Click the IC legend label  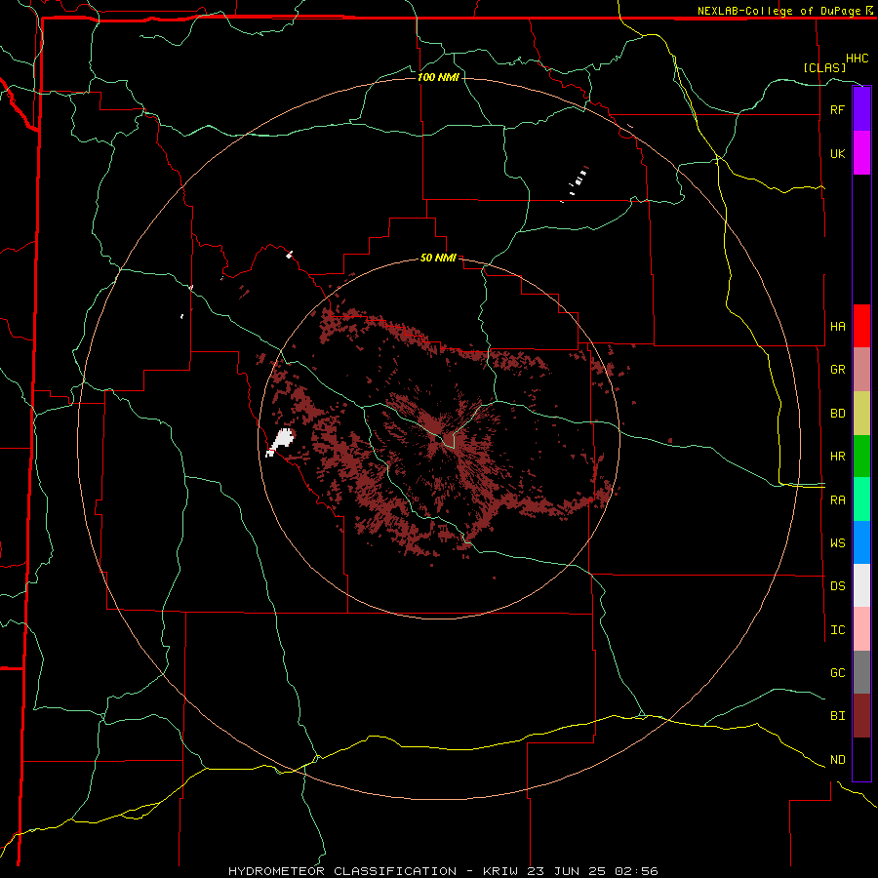[x=837, y=630]
